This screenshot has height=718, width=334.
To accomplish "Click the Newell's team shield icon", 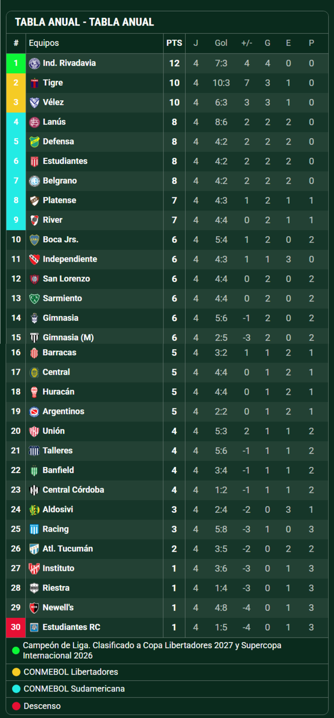I will click(x=34, y=608).
